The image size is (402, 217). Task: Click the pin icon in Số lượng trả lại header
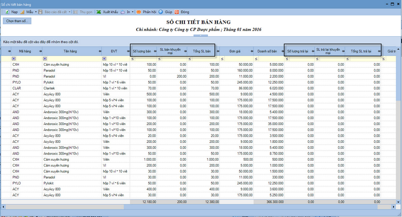(x=313, y=51)
